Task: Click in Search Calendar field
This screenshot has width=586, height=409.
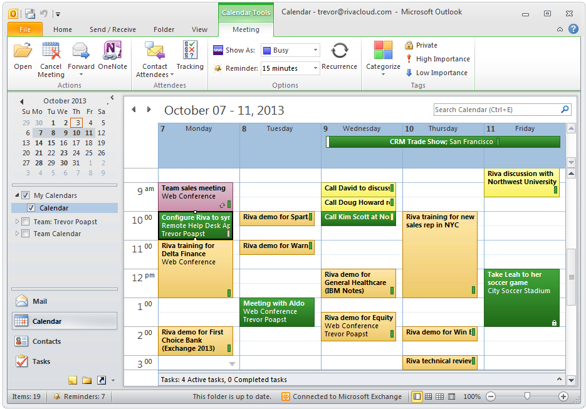Action: (x=496, y=110)
